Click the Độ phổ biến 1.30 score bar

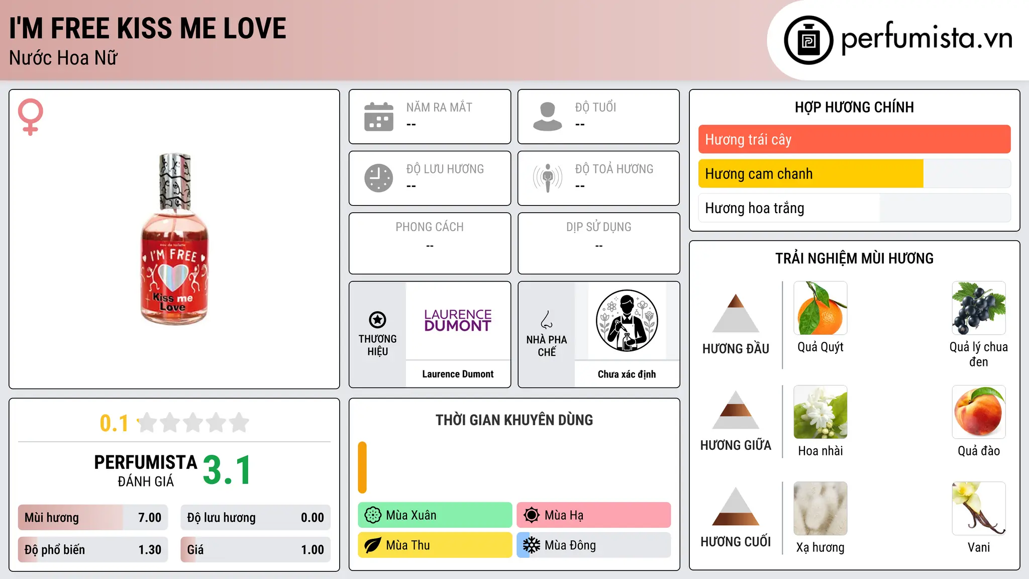coord(93,550)
